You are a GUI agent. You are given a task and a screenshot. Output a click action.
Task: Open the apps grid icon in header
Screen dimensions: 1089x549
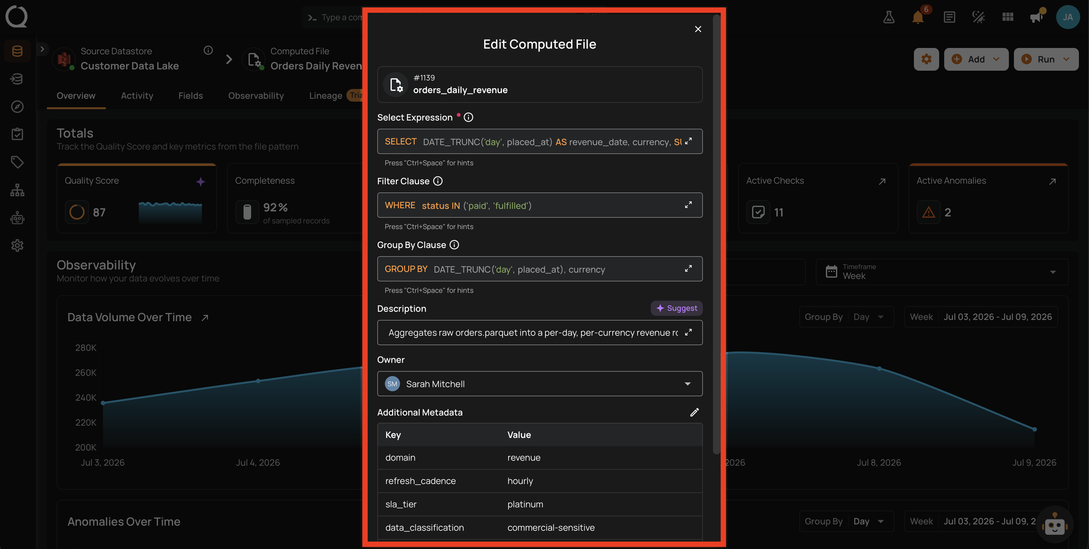click(x=1008, y=17)
